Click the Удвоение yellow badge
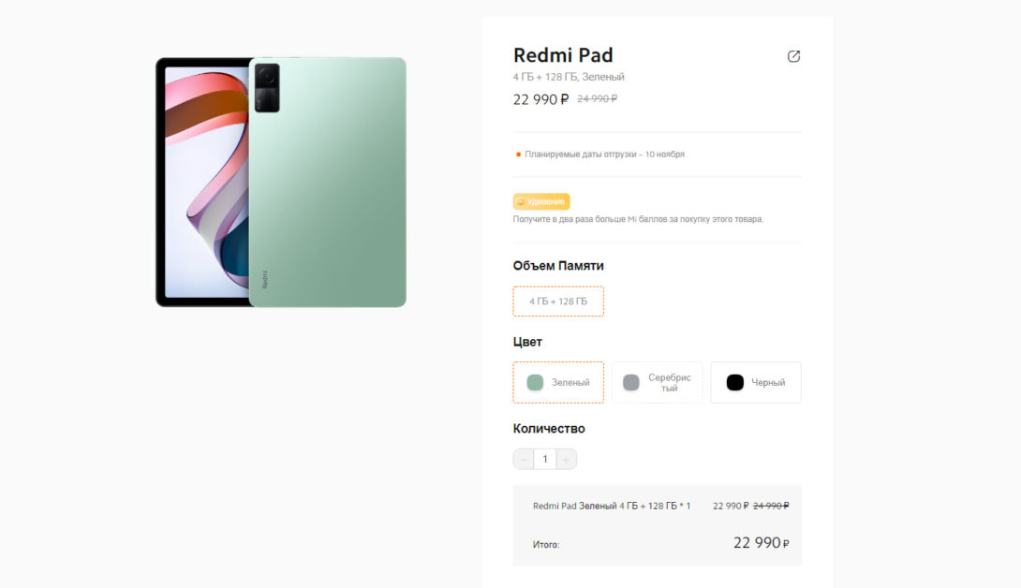Image resolution: width=1021 pixels, height=588 pixels. 541,201
